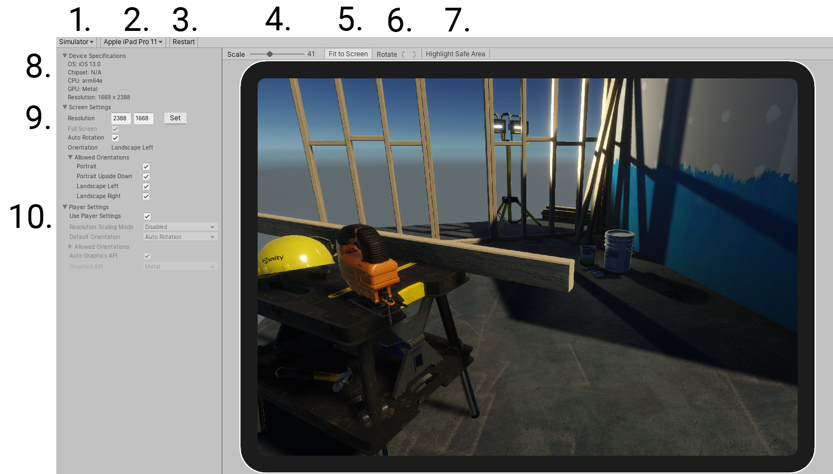Open the Default Orientation dropdown

(x=180, y=236)
